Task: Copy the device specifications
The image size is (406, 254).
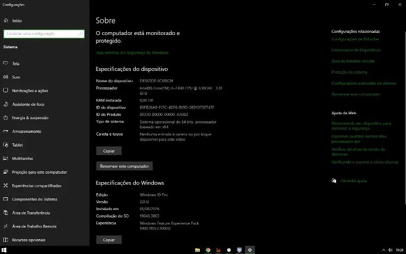Action: tap(109, 151)
